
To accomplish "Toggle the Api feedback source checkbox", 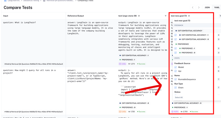I will [x=176, y=71].
